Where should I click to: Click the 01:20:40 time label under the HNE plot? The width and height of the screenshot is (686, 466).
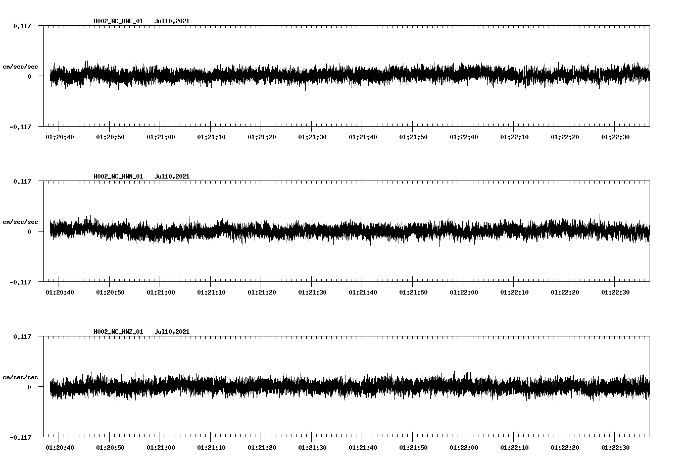point(60,137)
